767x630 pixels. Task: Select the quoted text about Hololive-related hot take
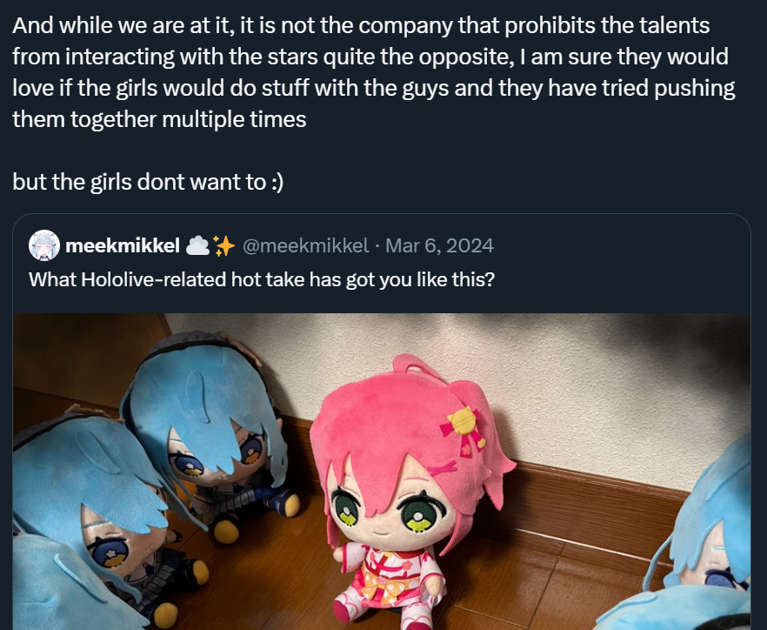(x=262, y=279)
